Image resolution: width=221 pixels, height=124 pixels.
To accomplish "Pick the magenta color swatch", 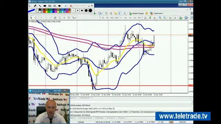I will pyautogui.click(x=56, y=12).
